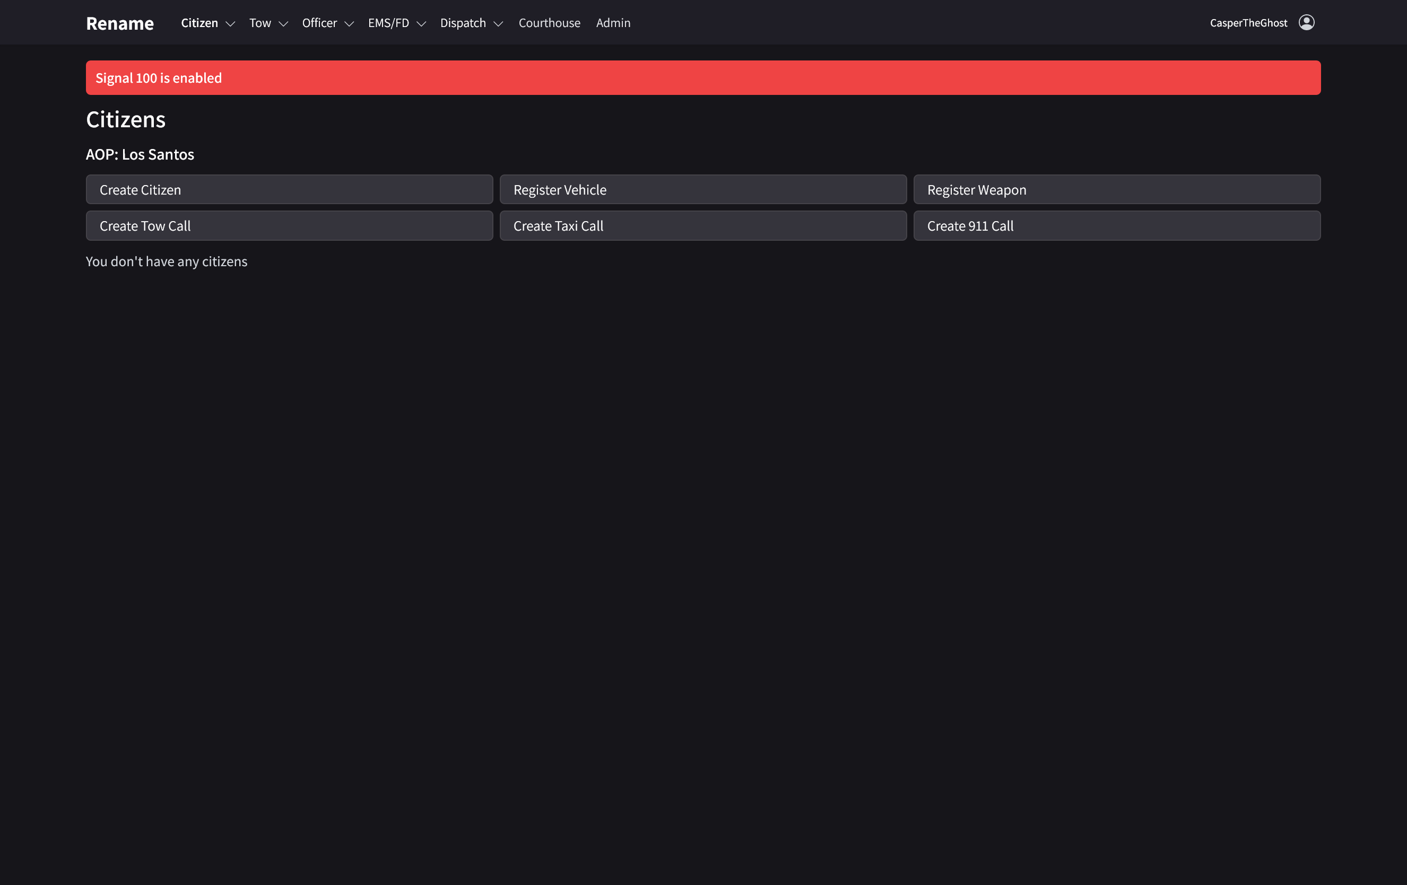Click the Rename site logo

(x=120, y=23)
